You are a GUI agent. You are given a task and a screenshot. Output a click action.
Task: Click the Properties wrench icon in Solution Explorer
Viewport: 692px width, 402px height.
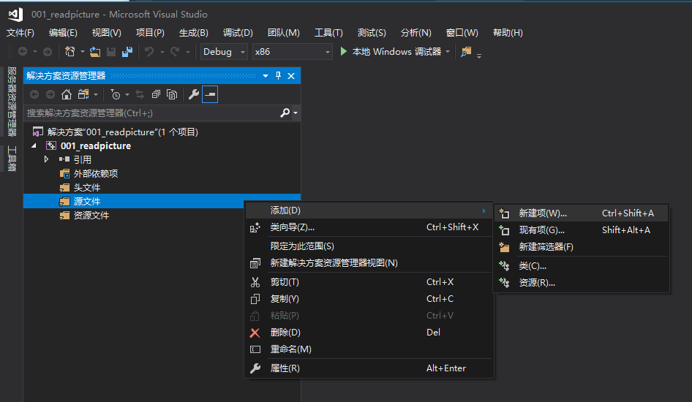tap(194, 94)
